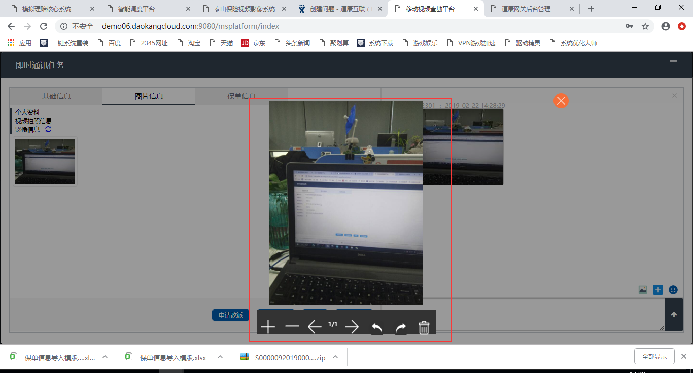
Task: Open 淘宝 bookmark
Action: click(x=188, y=43)
